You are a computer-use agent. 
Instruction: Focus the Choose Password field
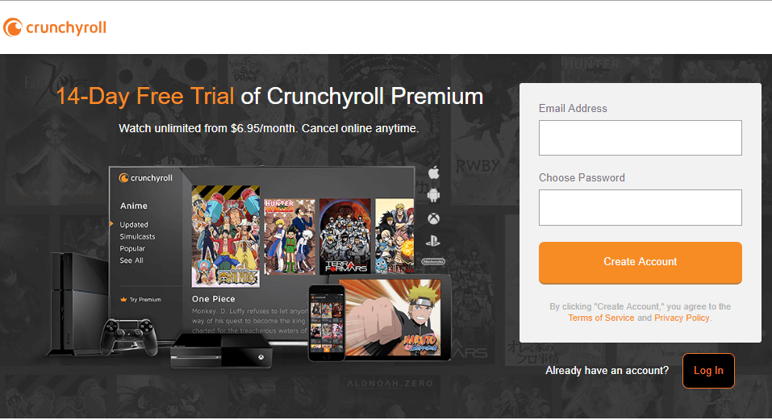coord(640,207)
